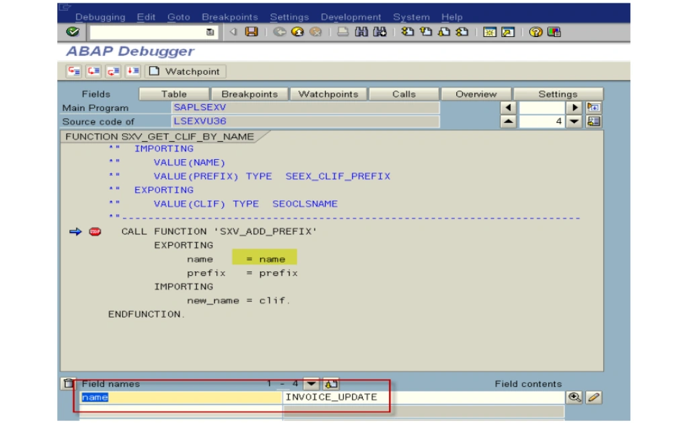Click the line number field showing 4
This screenshot has height=423, width=688.
(542, 122)
